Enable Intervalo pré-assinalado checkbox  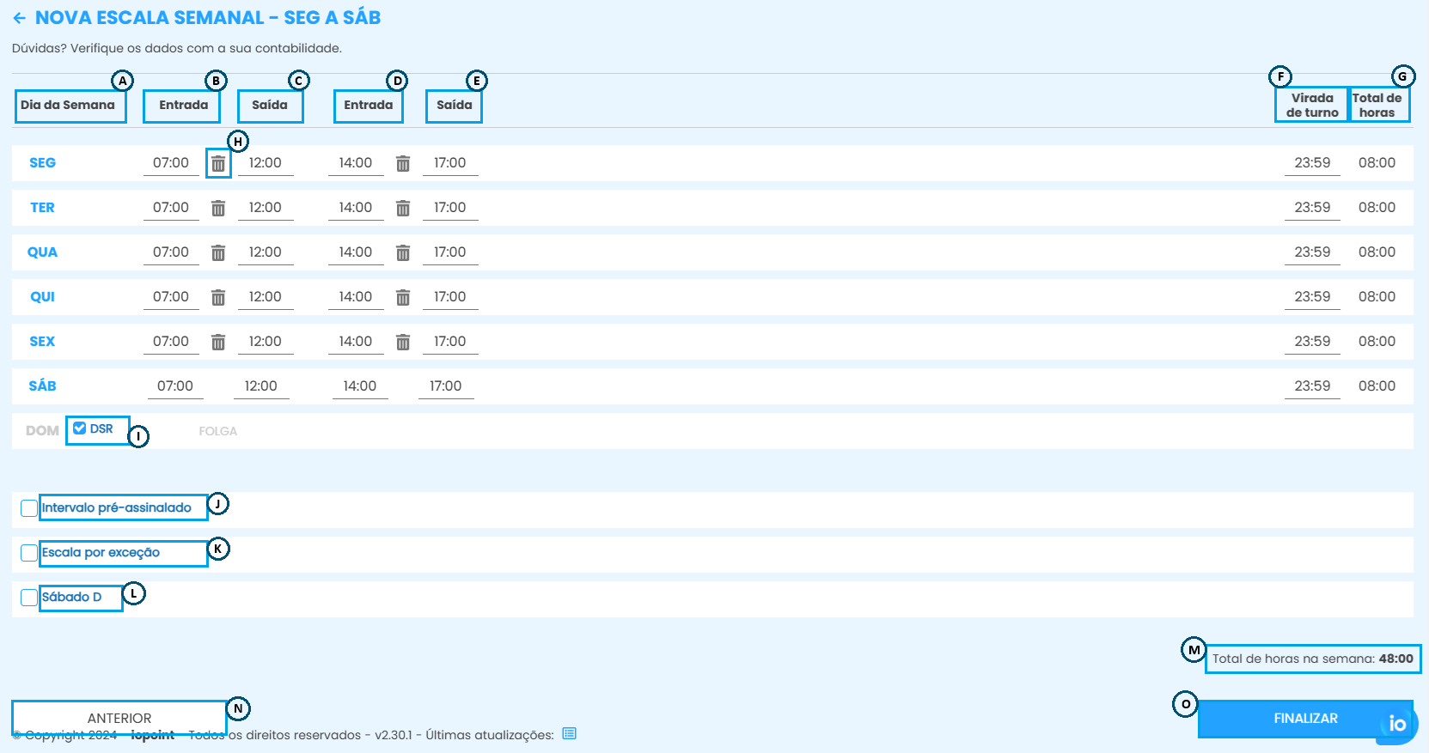29,508
